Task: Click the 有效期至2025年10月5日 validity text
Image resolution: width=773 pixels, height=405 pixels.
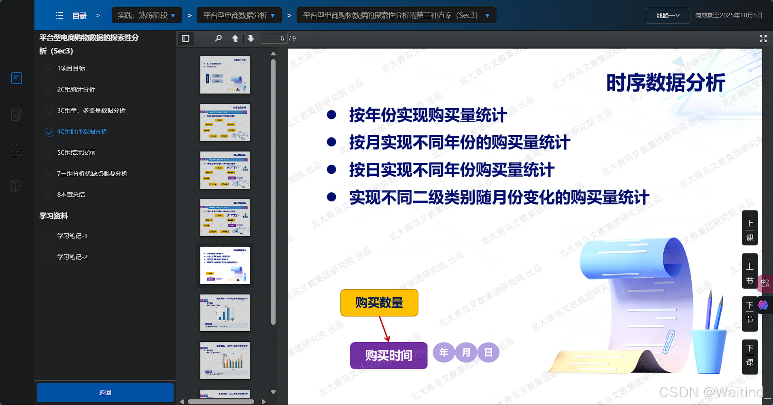Action: coord(729,15)
